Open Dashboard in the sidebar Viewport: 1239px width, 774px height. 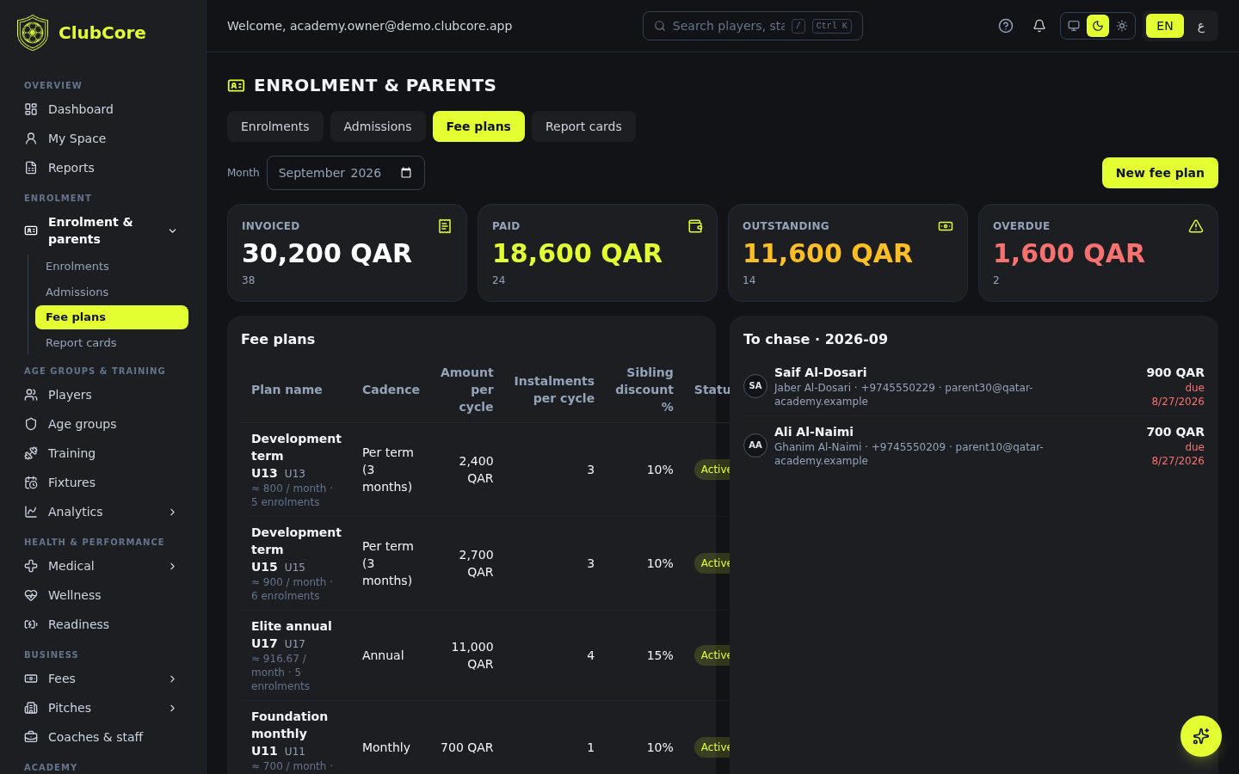click(x=103, y=109)
